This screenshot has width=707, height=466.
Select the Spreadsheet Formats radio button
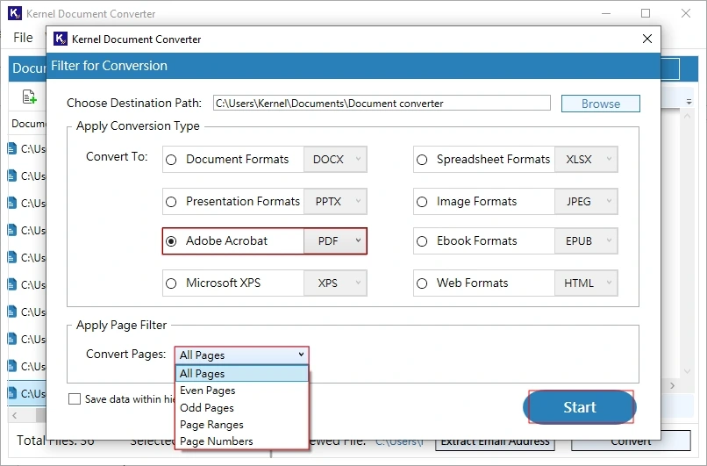click(x=422, y=160)
